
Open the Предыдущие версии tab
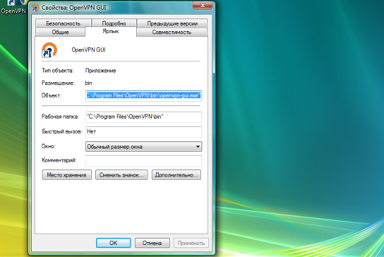tap(172, 23)
